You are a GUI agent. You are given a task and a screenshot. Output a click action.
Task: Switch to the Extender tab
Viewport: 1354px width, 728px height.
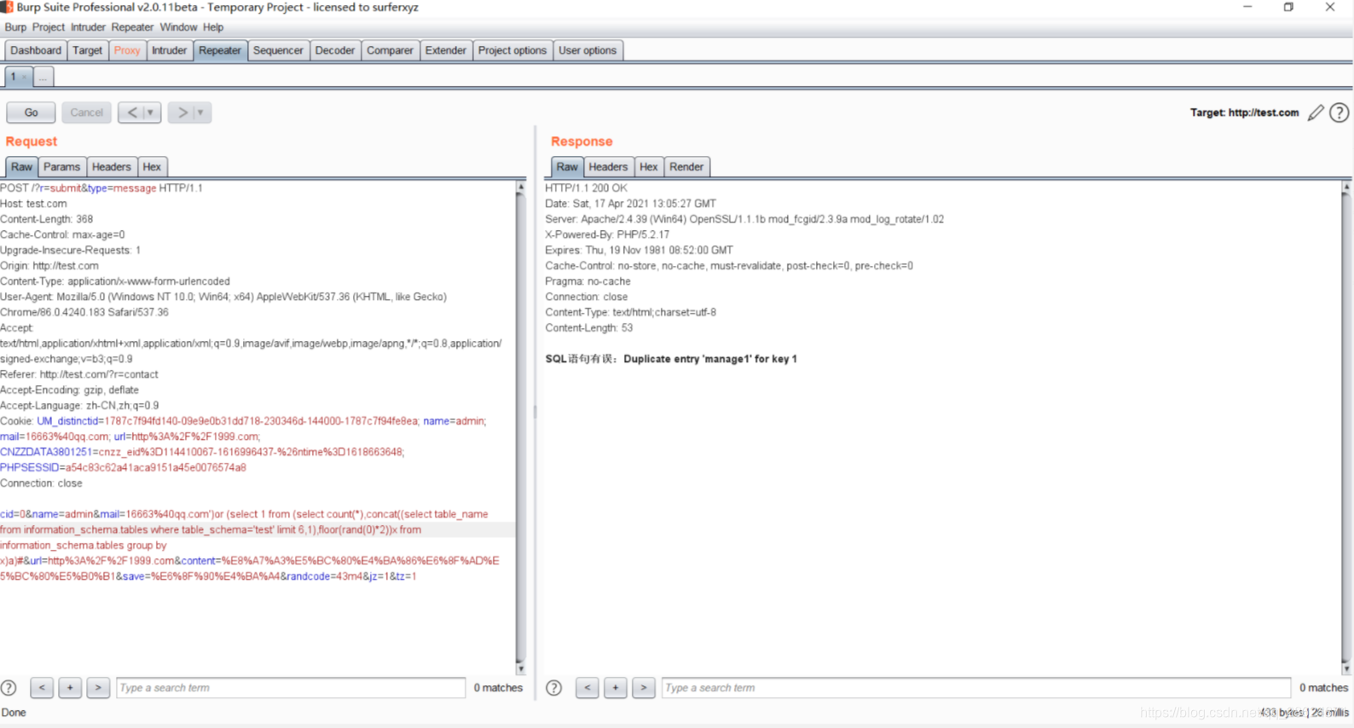(446, 50)
